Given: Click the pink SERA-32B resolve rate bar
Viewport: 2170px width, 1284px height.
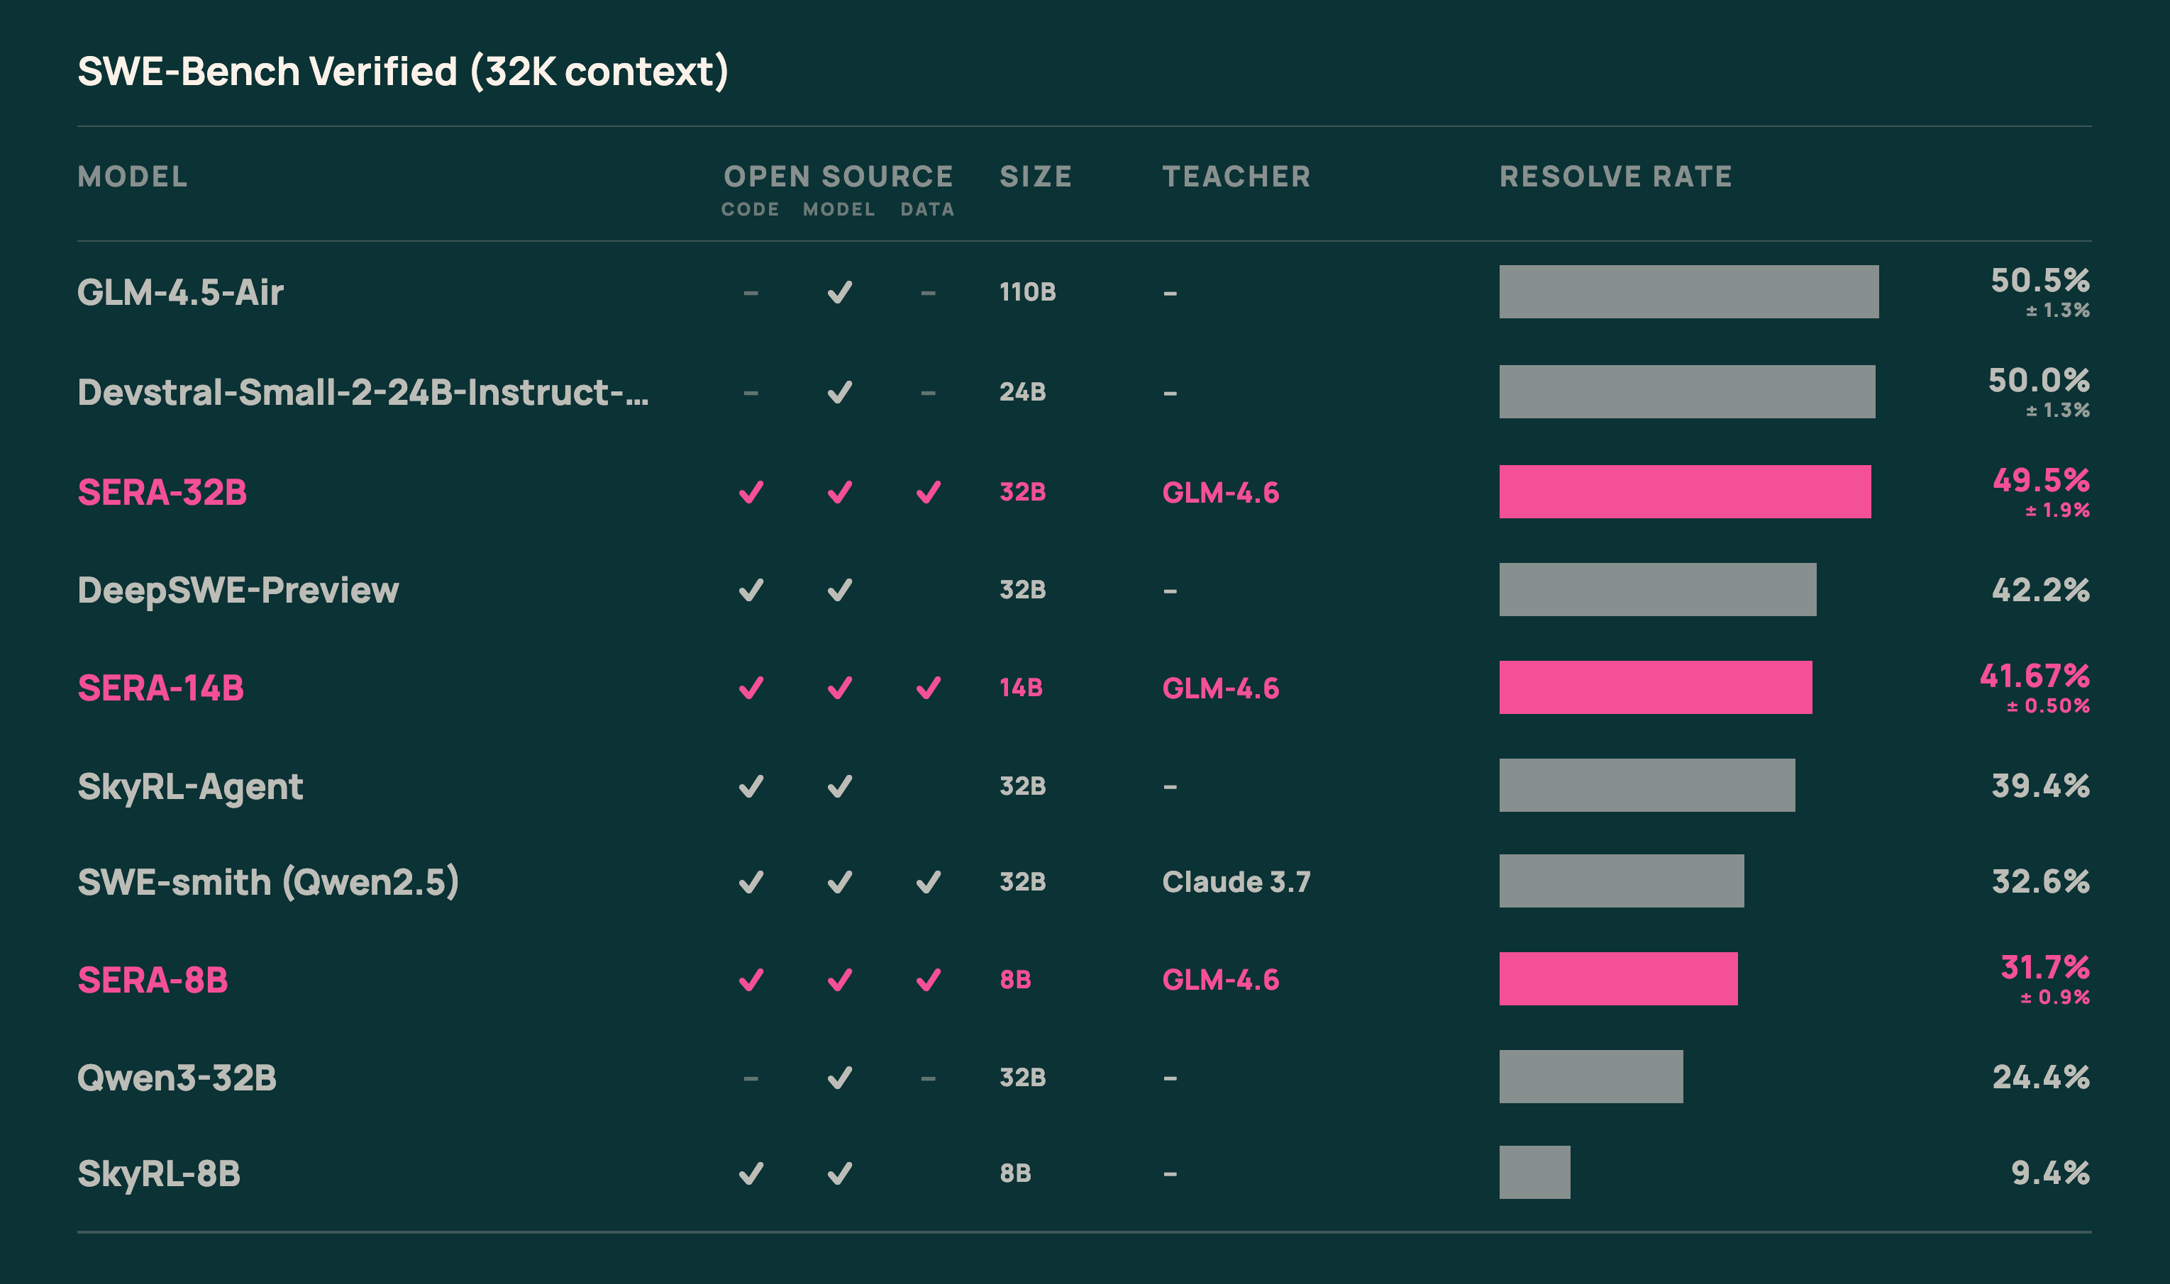Looking at the screenshot, I should pyautogui.click(x=1684, y=491).
